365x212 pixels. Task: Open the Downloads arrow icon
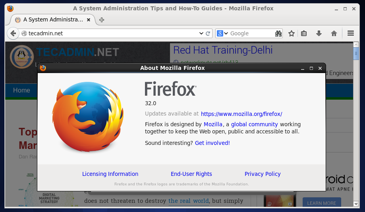[319, 33]
